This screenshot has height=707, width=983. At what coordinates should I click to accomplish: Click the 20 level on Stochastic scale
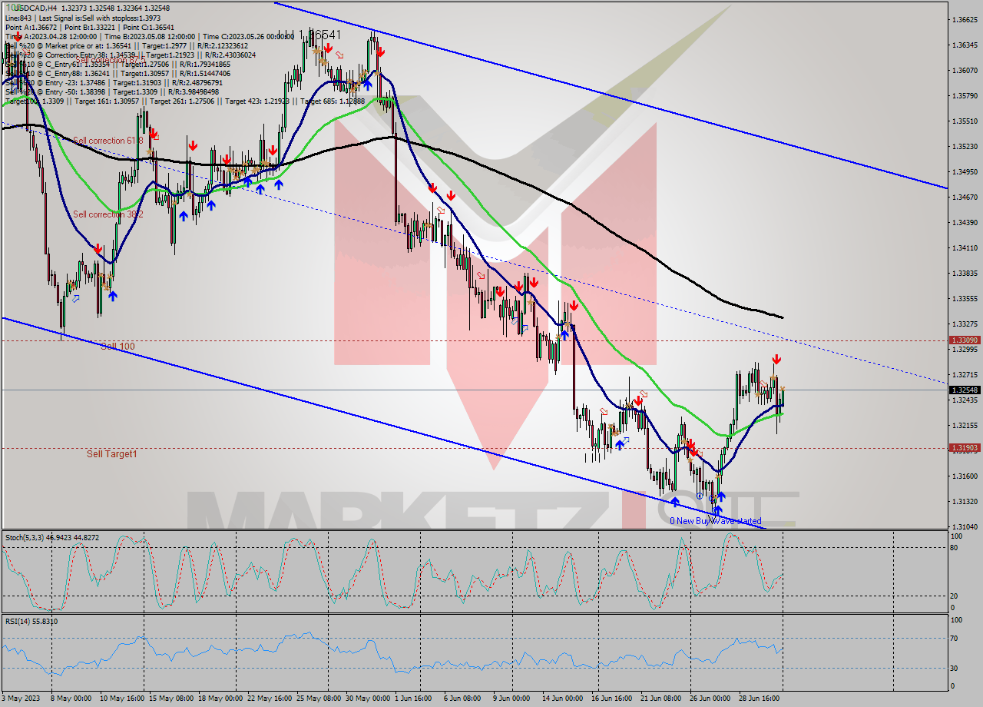pos(954,596)
